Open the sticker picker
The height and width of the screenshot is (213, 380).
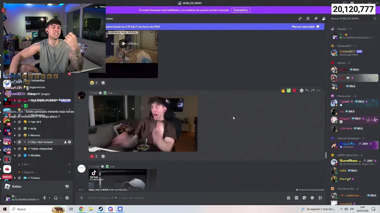304,198
